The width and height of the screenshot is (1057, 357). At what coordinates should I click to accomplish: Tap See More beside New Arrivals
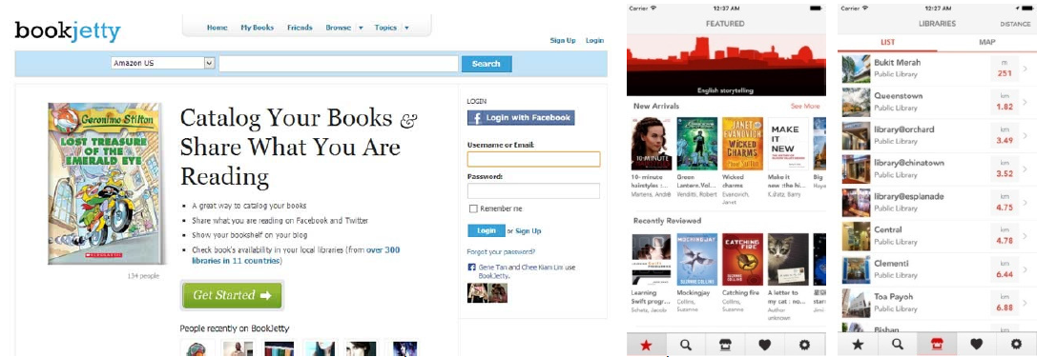pyautogui.click(x=805, y=107)
